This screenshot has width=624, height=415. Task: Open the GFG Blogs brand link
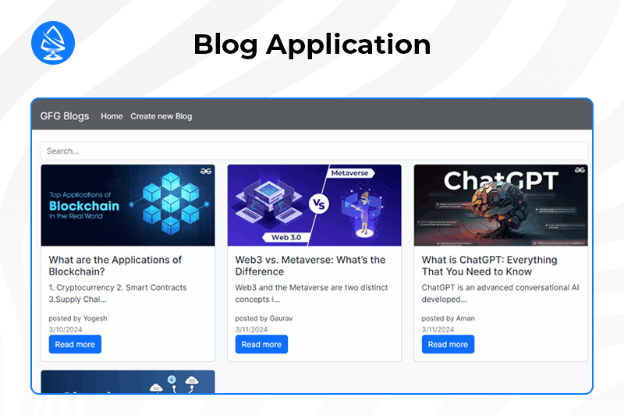point(65,116)
